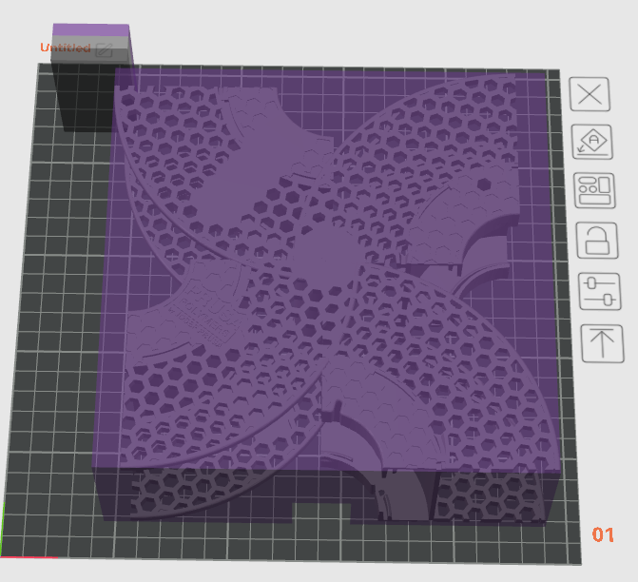638x582 pixels.
Task: Select the 'Untitled' plate name text
Action: pos(66,48)
